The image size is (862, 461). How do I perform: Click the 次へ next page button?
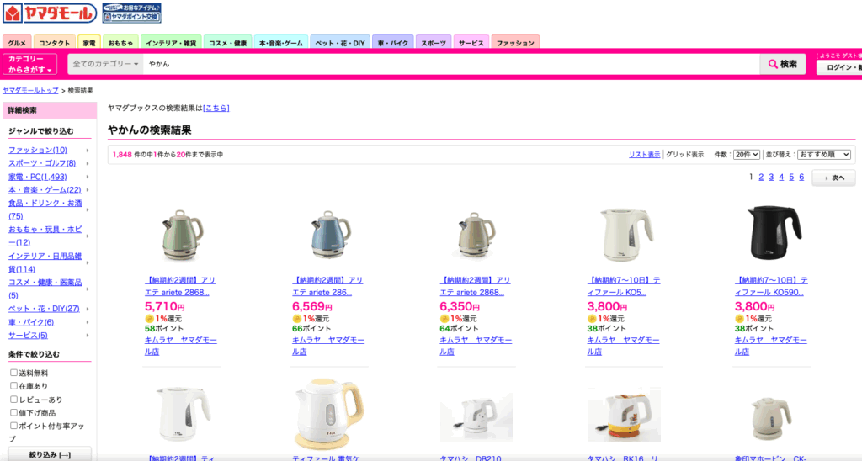[x=833, y=178]
